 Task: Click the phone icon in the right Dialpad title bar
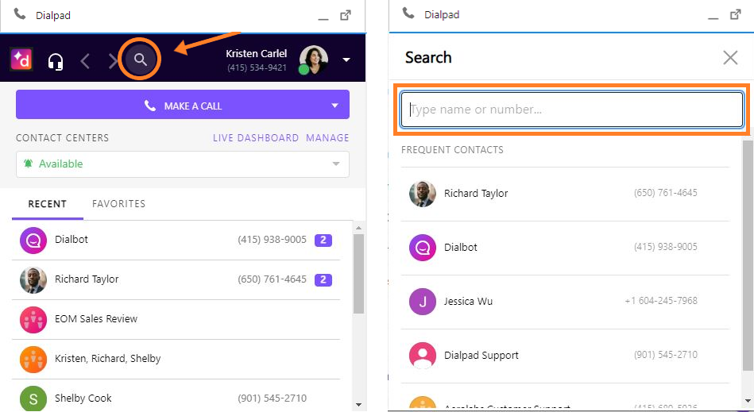(408, 13)
